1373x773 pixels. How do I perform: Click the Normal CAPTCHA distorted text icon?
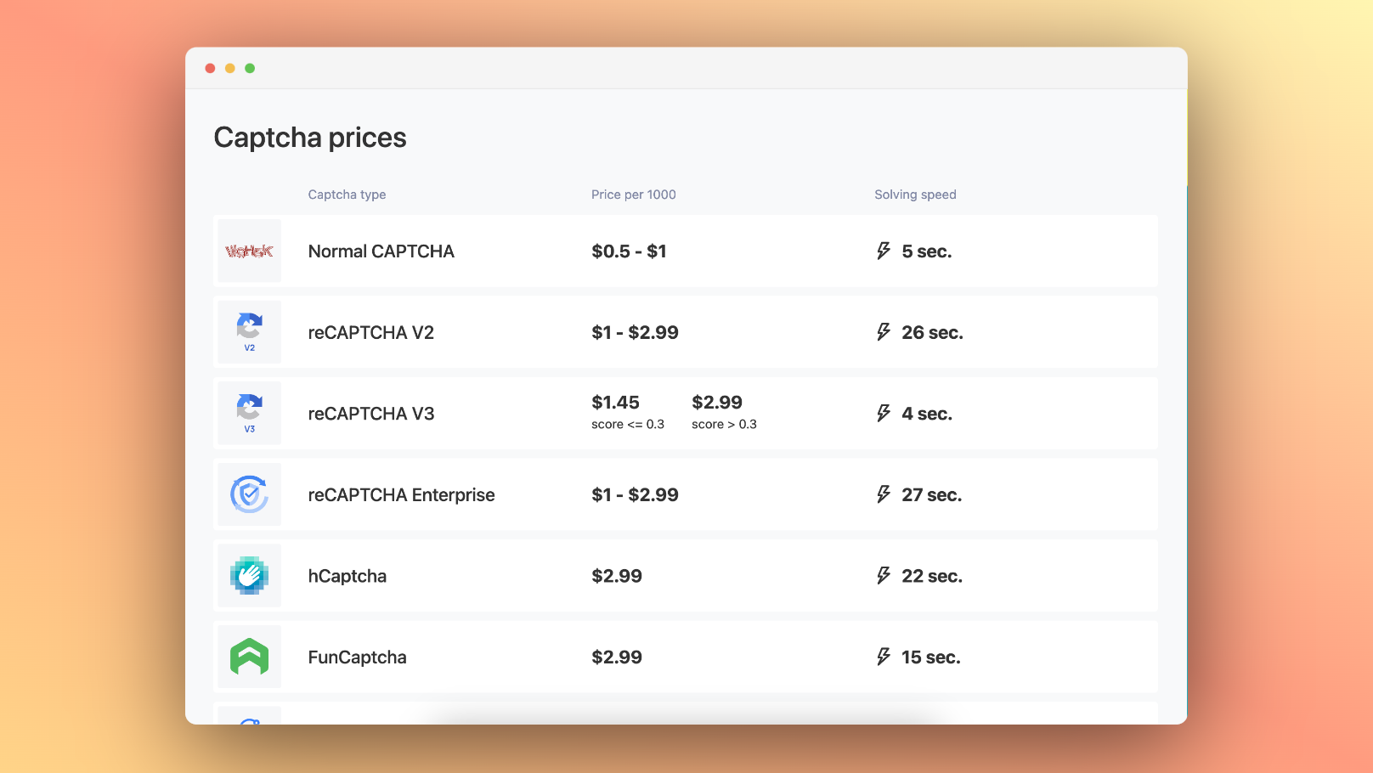point(249,251)
